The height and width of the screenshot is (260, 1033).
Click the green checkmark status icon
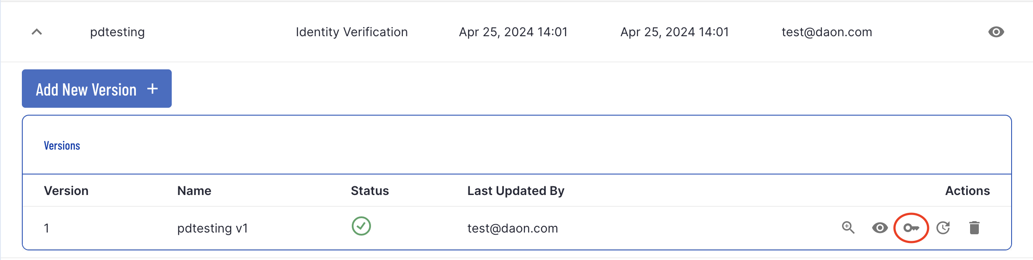[x=361, y=226]
